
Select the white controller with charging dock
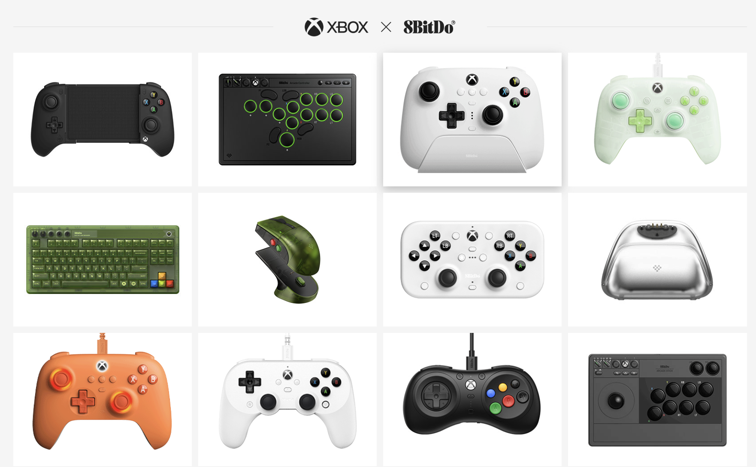(x=472, y=120)
